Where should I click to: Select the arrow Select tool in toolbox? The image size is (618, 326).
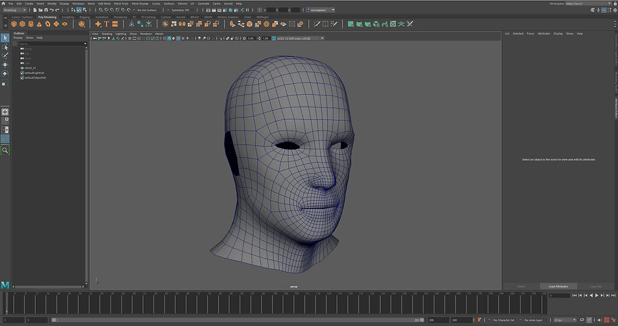5,38
